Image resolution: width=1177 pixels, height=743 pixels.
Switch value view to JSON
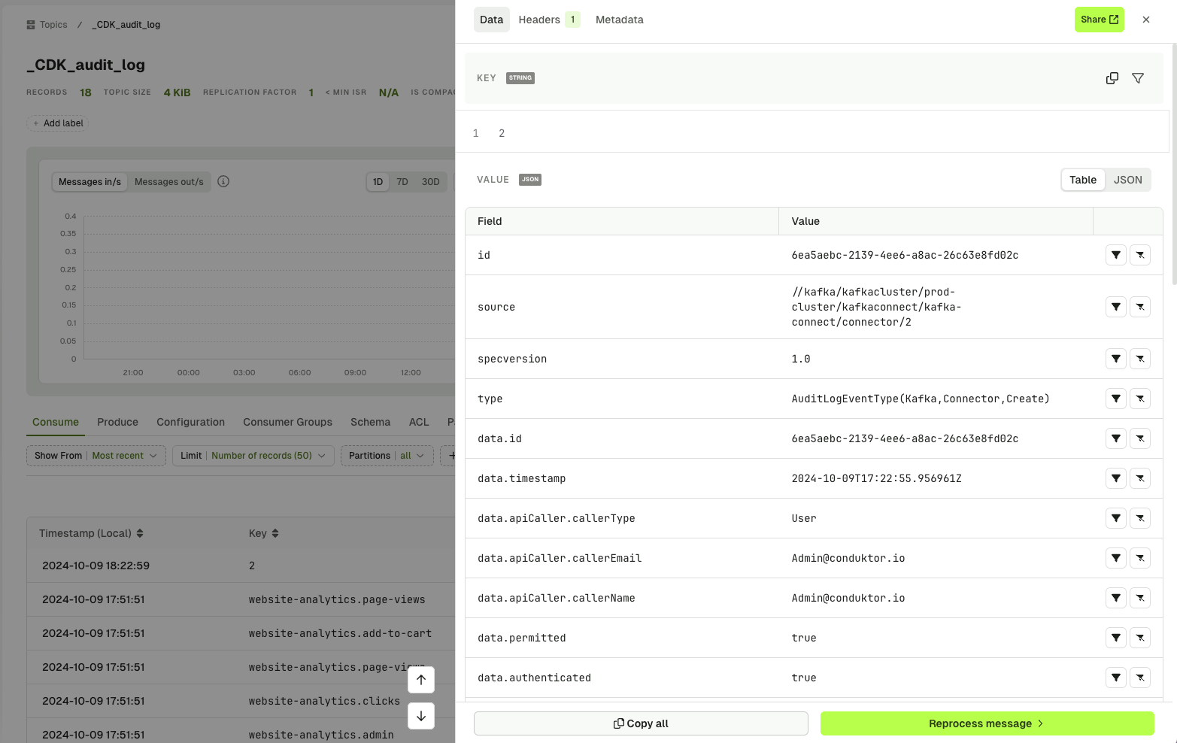point(1127,180)
